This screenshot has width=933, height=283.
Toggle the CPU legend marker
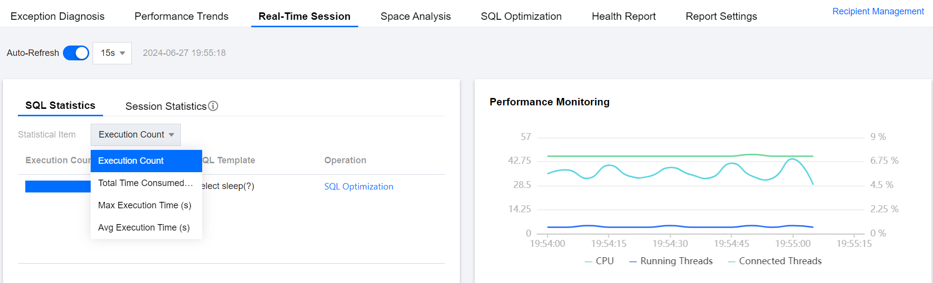(589, 261)
